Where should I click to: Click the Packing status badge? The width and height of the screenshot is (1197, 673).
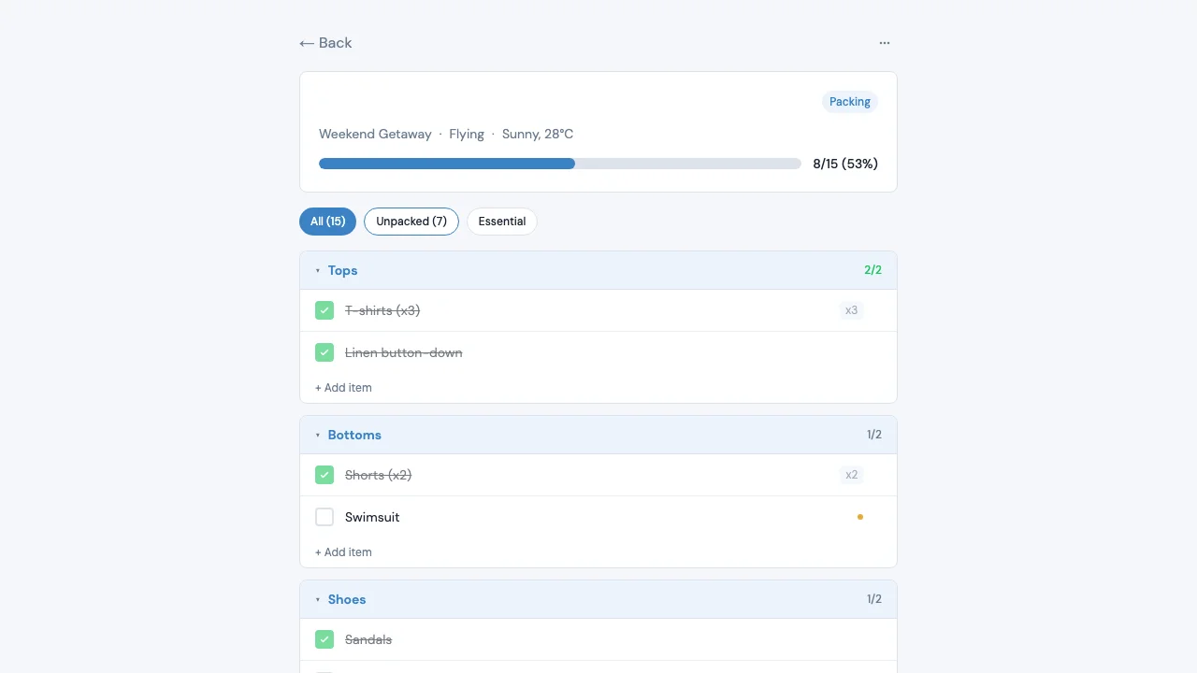click(x=850, y=102)
